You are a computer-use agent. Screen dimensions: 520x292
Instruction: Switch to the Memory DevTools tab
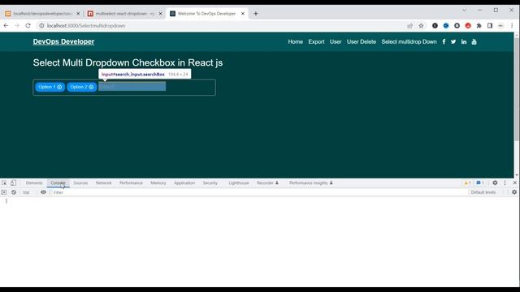[158, 182]
